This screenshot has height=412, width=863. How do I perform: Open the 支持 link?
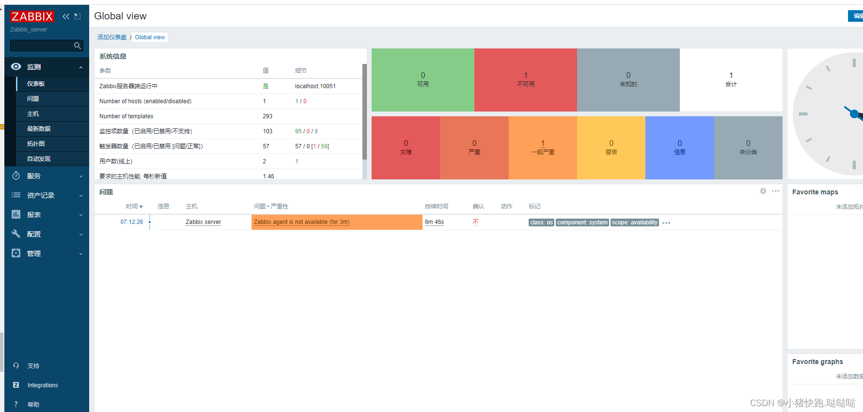pyautogui.click(x=33, y=366)
